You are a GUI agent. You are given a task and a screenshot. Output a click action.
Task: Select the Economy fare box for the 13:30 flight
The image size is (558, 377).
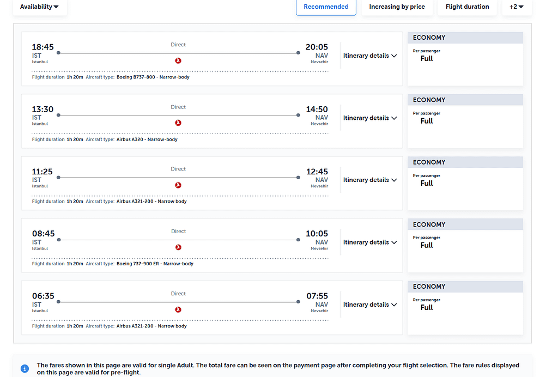coord(465,121)
